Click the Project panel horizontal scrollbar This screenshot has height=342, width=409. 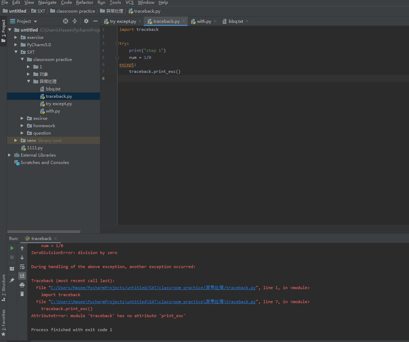pyautogui.click(x=44, y=232)
